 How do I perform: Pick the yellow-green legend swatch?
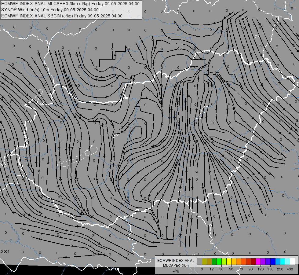224,262
